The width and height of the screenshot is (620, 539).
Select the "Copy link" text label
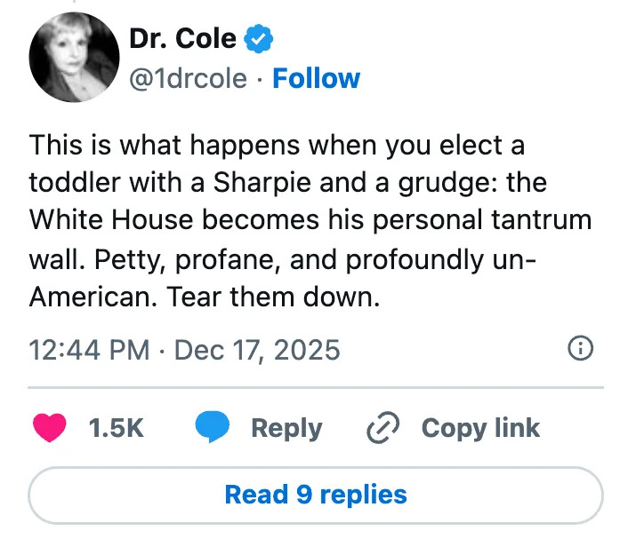coord(480,428)
